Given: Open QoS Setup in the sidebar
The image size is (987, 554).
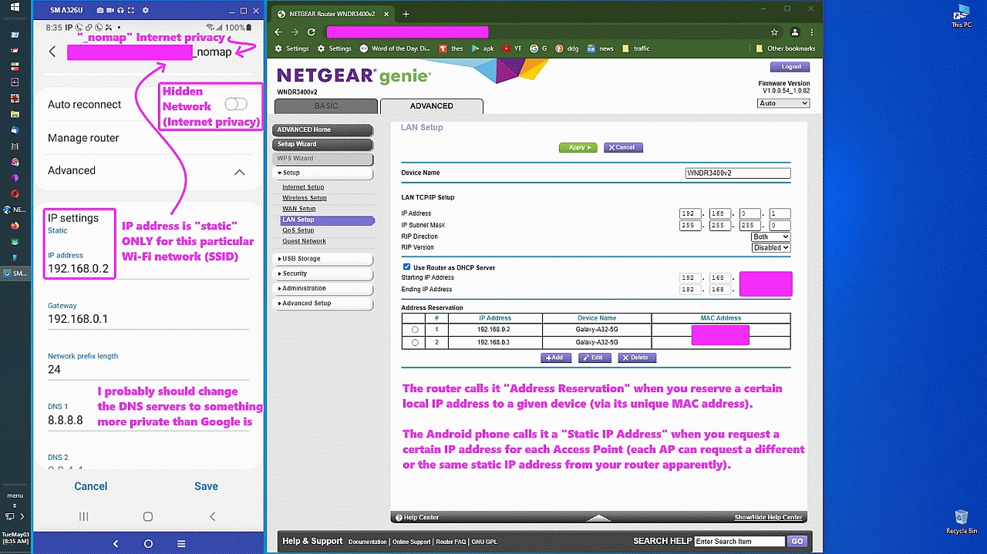Looking at the screenshot, I should 298,230.
